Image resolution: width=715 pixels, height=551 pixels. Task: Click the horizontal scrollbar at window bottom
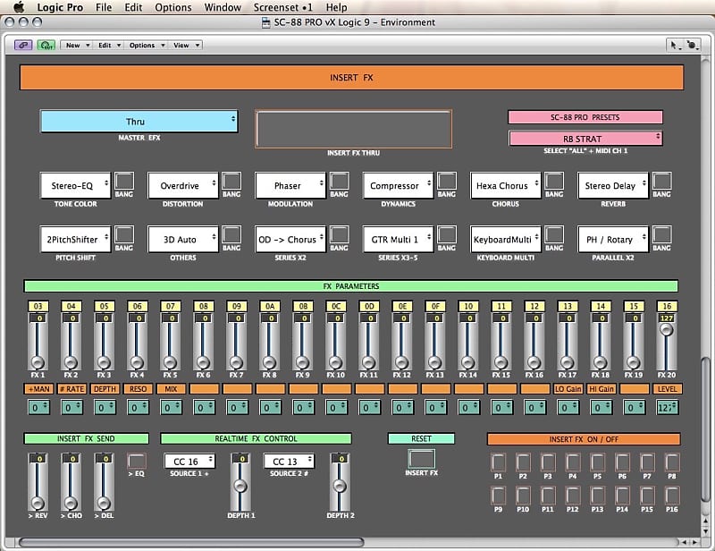tap(191, 542)
